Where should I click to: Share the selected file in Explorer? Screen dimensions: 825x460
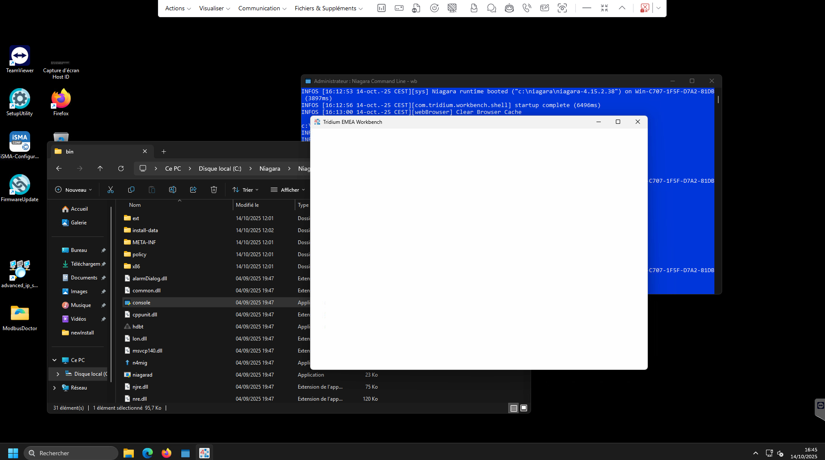[x=193, y=190]
